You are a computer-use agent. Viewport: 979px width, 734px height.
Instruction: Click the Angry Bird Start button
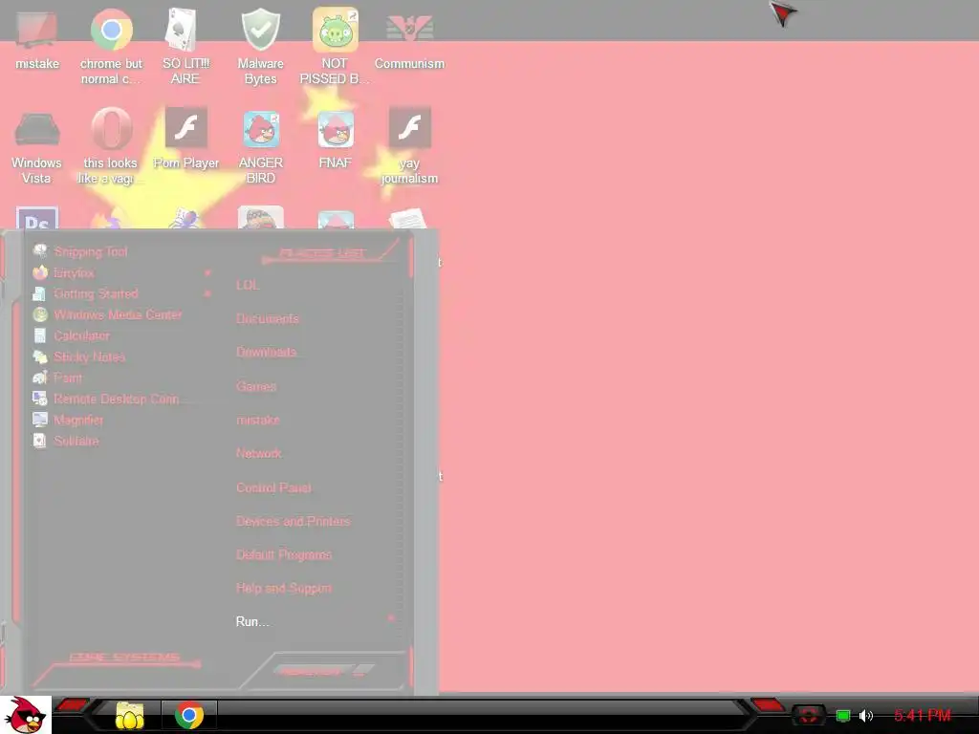(x=25, y=715)
